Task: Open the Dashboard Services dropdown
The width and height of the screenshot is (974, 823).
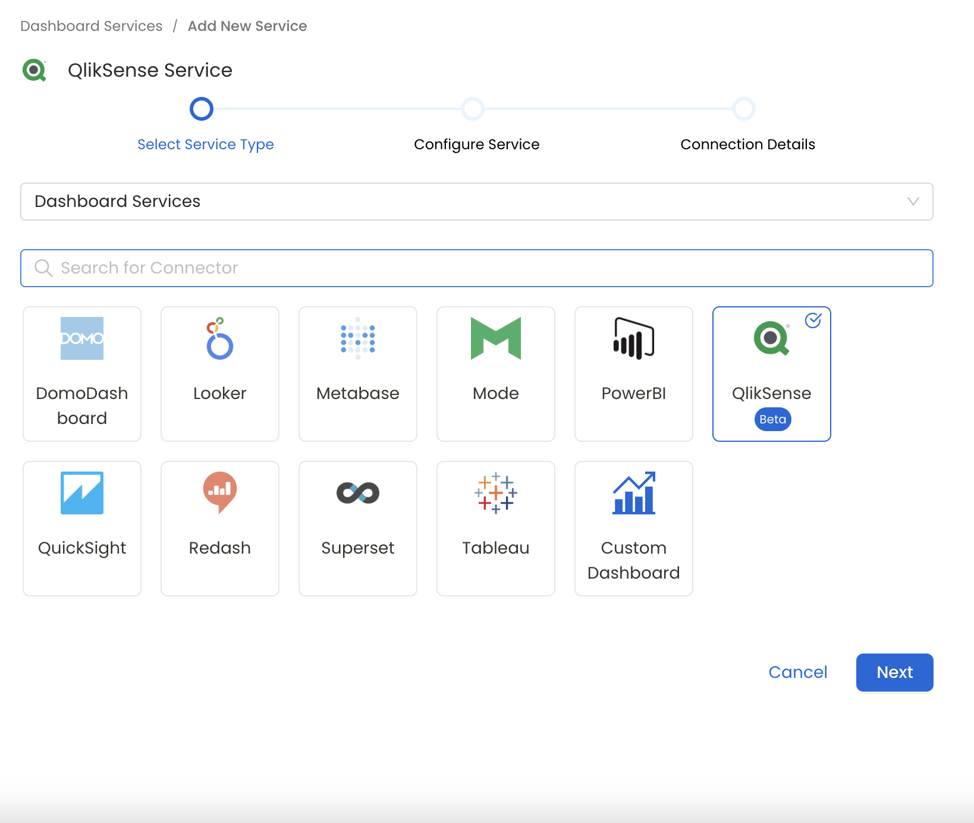Action: coord(476,202)
